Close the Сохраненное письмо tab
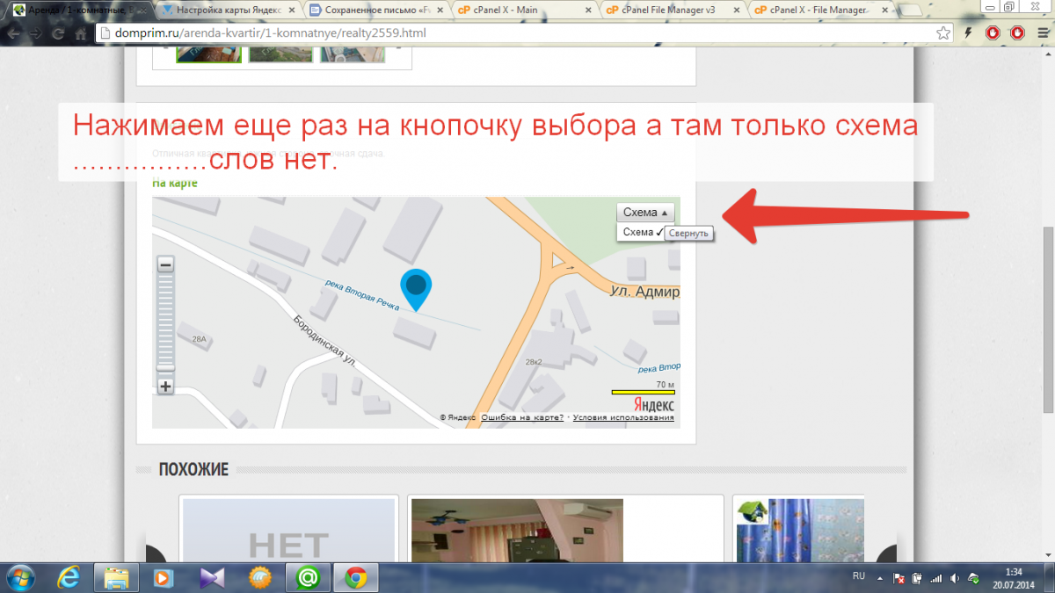The height and width of the screenshot is (593, 1055). point(439,11)
